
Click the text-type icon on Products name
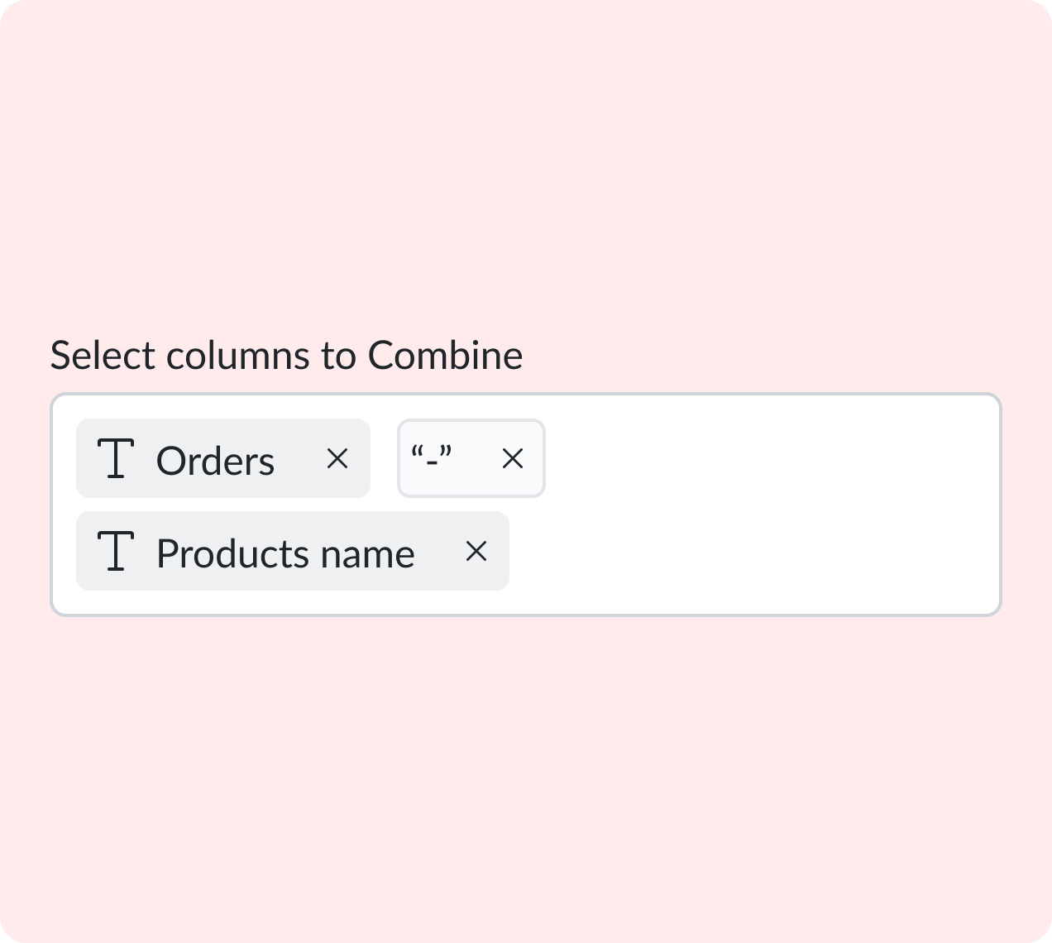pyautogui.click(x=117, y=552)
